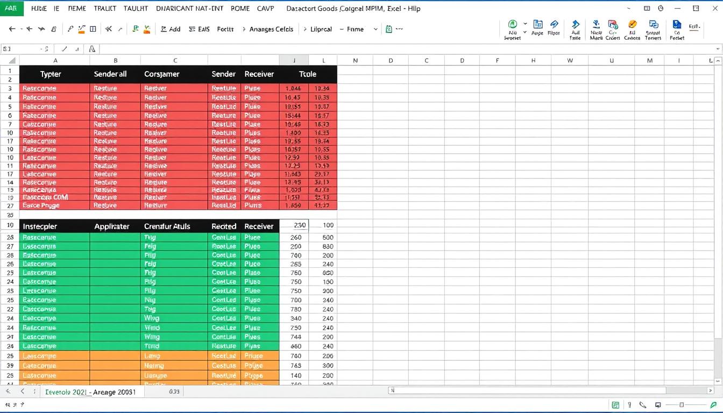Image resolution: width=723 pixels, height=413 pixels.
Task: Switch to the TRALICT ribbon tab
Action: pos(105,9)
